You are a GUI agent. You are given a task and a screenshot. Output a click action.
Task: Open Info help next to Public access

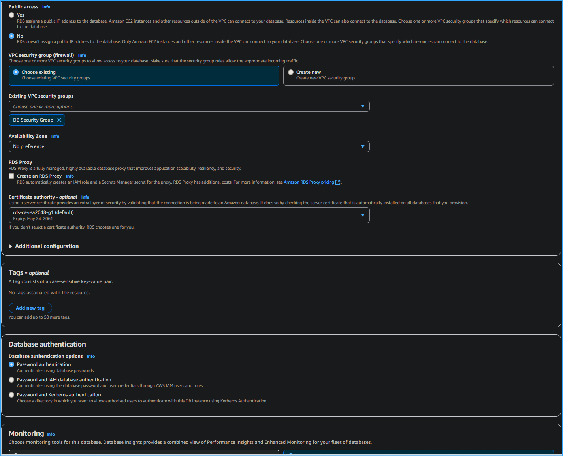(46, 7)
